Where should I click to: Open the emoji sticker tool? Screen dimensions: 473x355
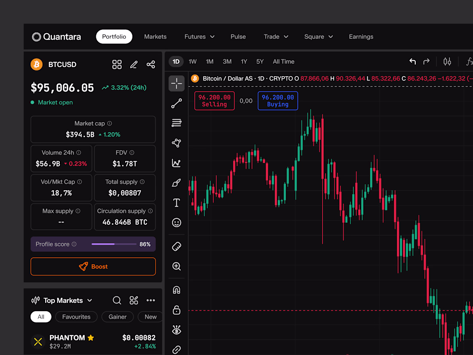(x=176, y=222)
